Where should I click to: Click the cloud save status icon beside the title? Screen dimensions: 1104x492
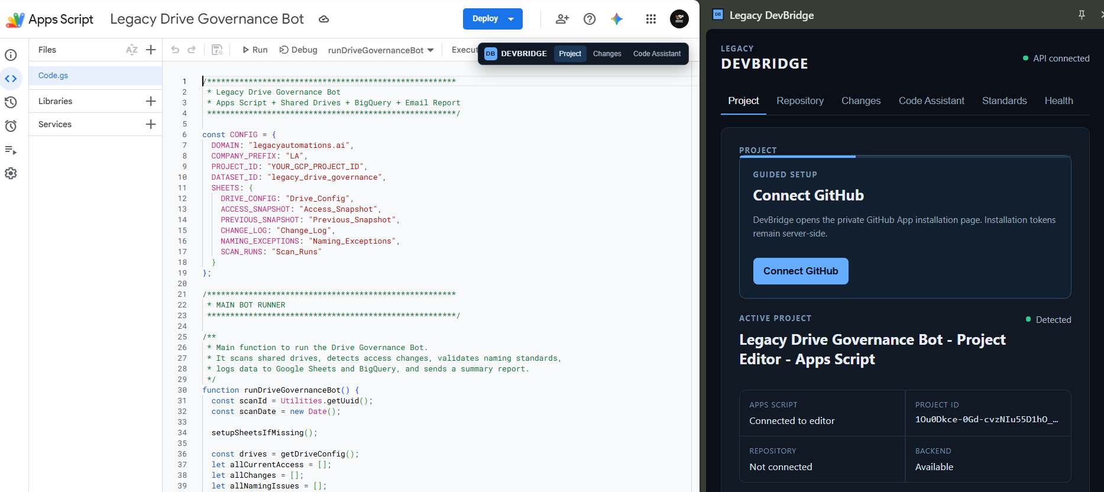point(323,19)
